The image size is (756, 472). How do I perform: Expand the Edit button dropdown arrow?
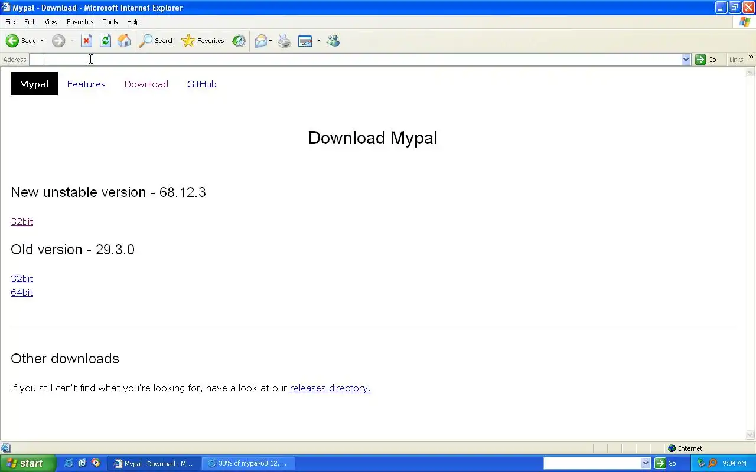[x=319, y=41]
